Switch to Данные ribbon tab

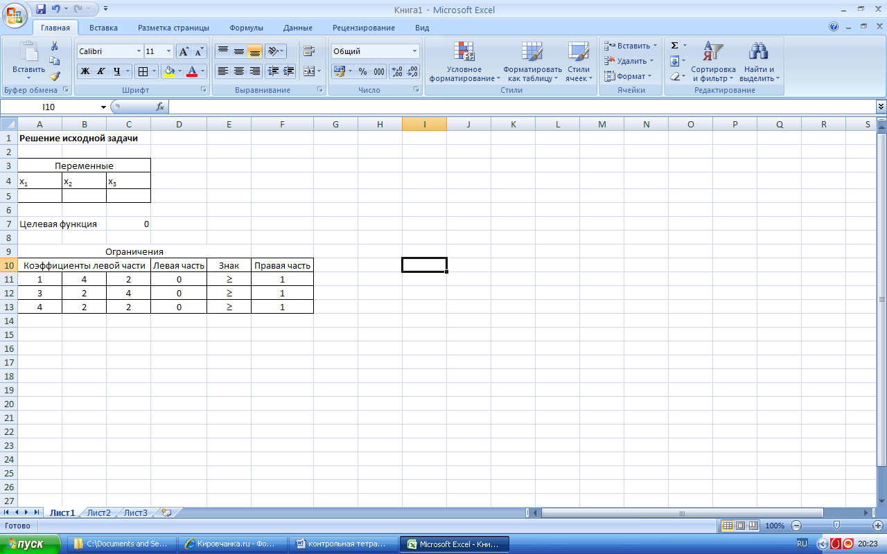pyautogui.click(x=298, y=28)
